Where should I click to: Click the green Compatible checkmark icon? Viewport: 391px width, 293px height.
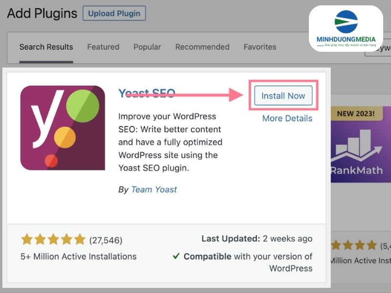(x=176, y=256)
